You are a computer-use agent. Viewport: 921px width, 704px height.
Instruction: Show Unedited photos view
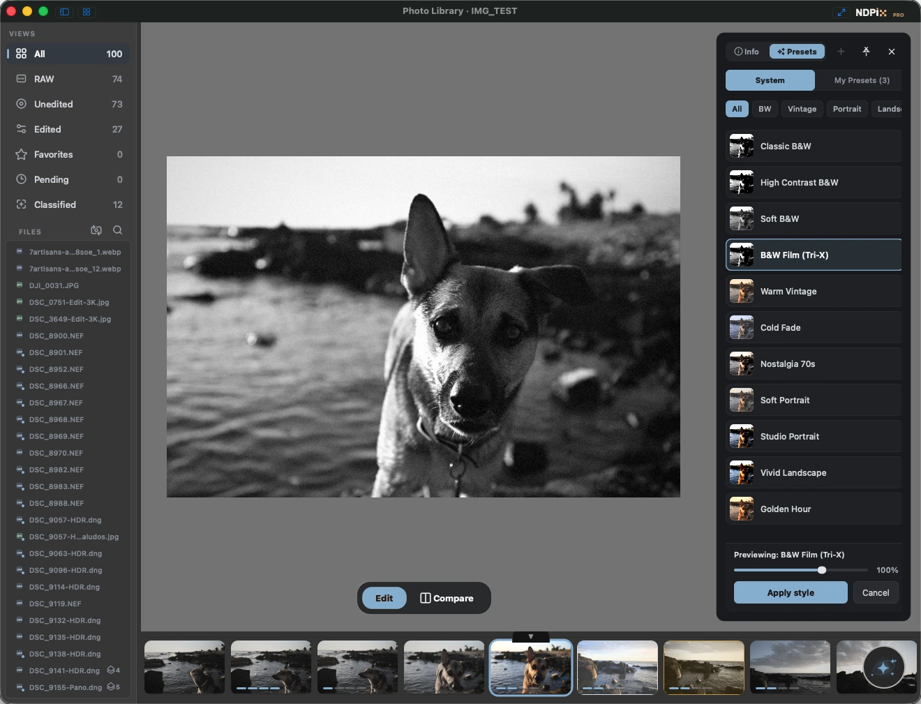coord(68,104)
